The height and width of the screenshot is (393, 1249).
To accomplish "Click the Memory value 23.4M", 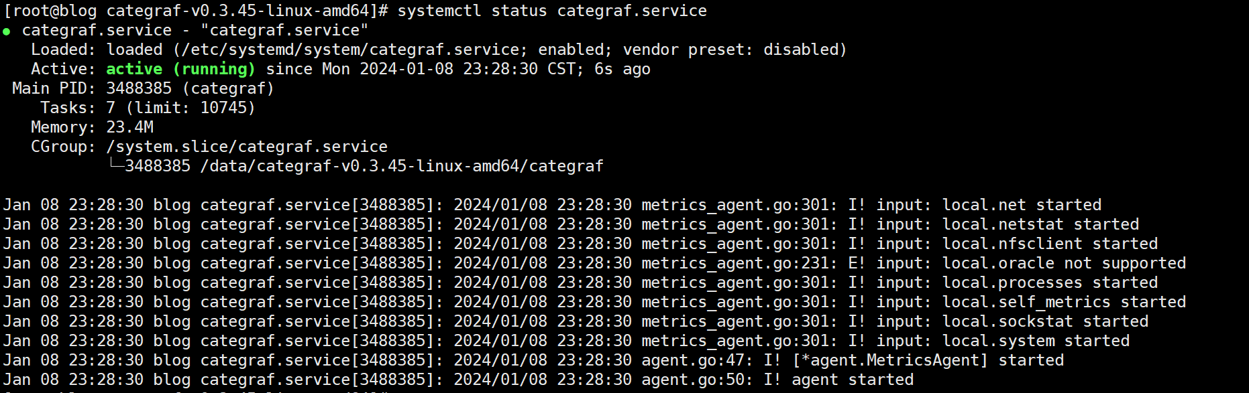I will pyautogui.click(x=130, y=127).
